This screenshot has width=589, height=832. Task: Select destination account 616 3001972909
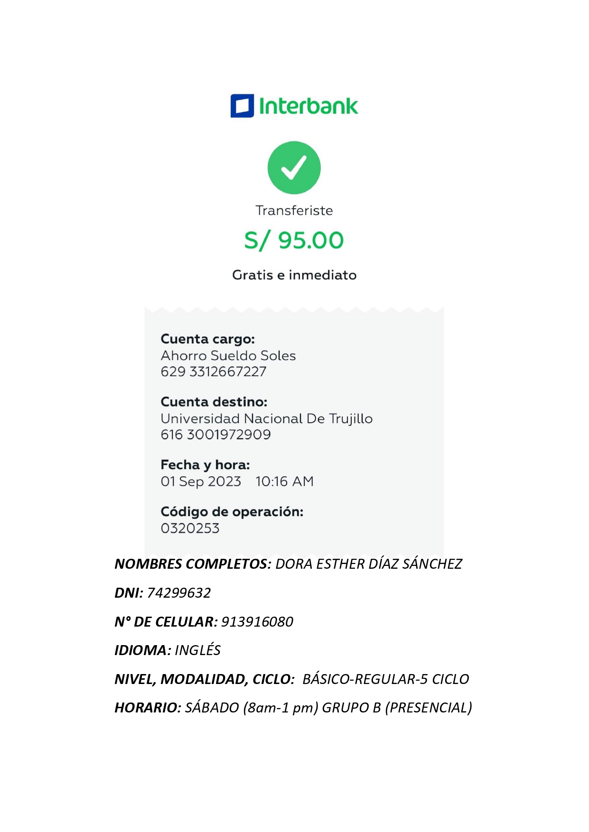coord(216,435)
